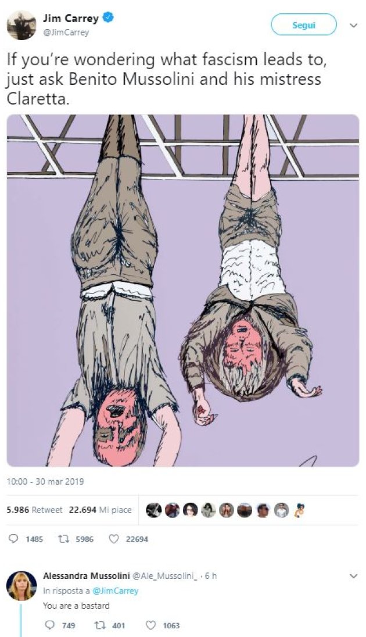
Task: Retweet Jim Carrey's tweet via the 5986 icon
Action: tap(63, 539)
